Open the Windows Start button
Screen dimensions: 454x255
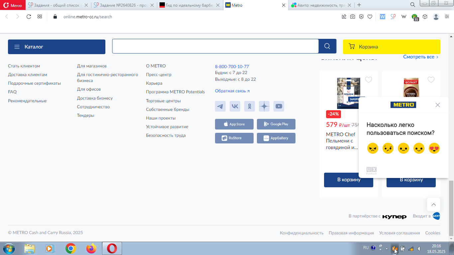[x=9, y=248]
